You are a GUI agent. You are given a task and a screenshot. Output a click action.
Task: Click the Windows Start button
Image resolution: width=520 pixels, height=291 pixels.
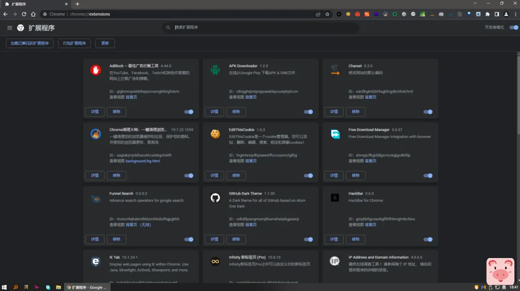(x=4, y=287)
